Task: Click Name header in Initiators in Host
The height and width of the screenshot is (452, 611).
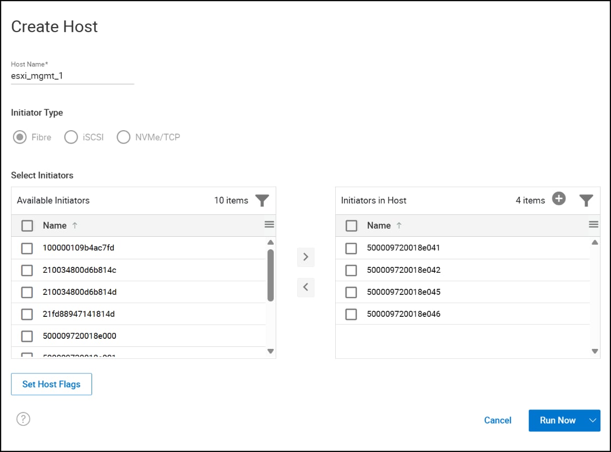Action: click(x=379, y=226)
